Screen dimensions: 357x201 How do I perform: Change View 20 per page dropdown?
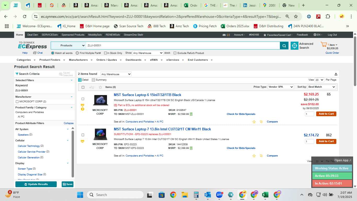319,80
